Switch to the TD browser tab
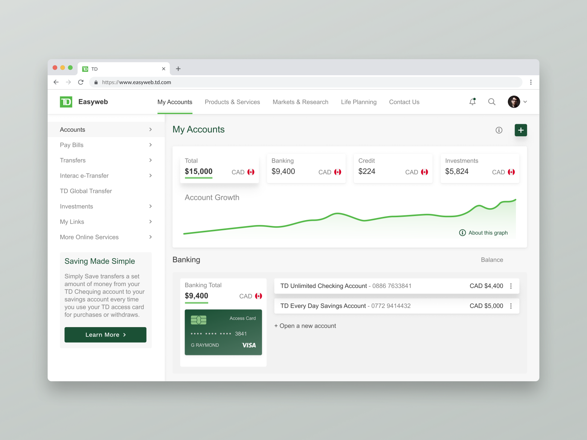587x440 pixels. pyautogui.click(x=123, y=69)
